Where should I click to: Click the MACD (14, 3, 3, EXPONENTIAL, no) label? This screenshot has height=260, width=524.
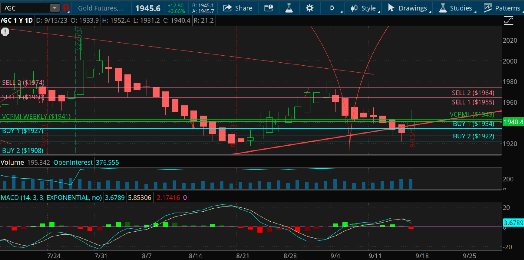click(x=51, y=198)
